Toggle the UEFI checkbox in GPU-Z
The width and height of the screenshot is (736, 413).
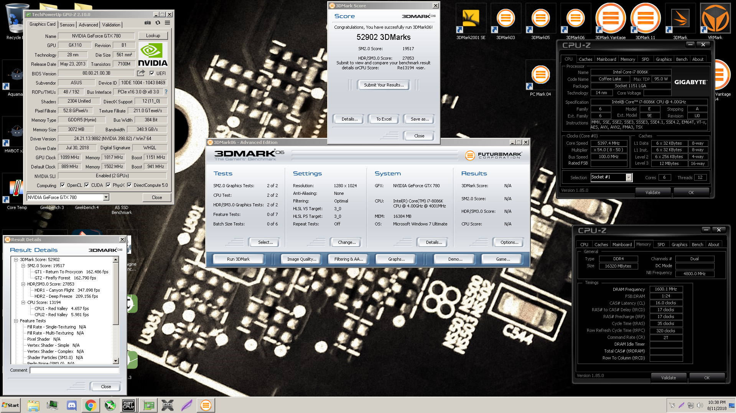click(x=152, y=73)
